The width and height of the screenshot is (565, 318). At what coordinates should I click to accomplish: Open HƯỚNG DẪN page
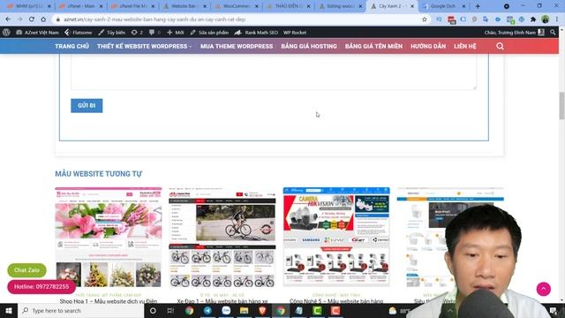(x=428, y=46)
